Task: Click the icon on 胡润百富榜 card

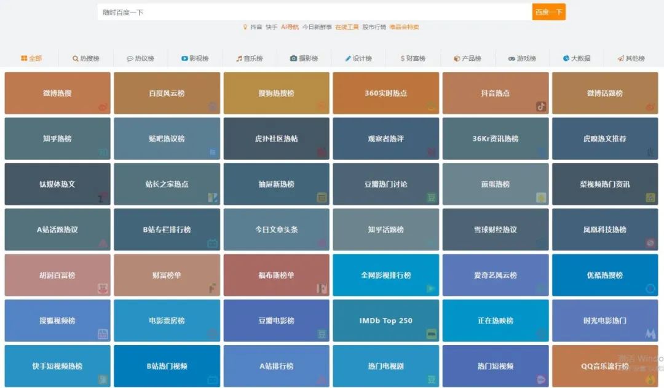Action: pos(103,288)
